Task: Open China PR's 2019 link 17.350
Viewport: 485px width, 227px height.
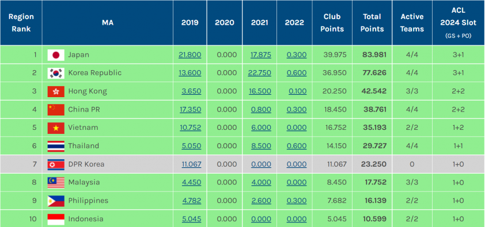Action: coord(191,110)
